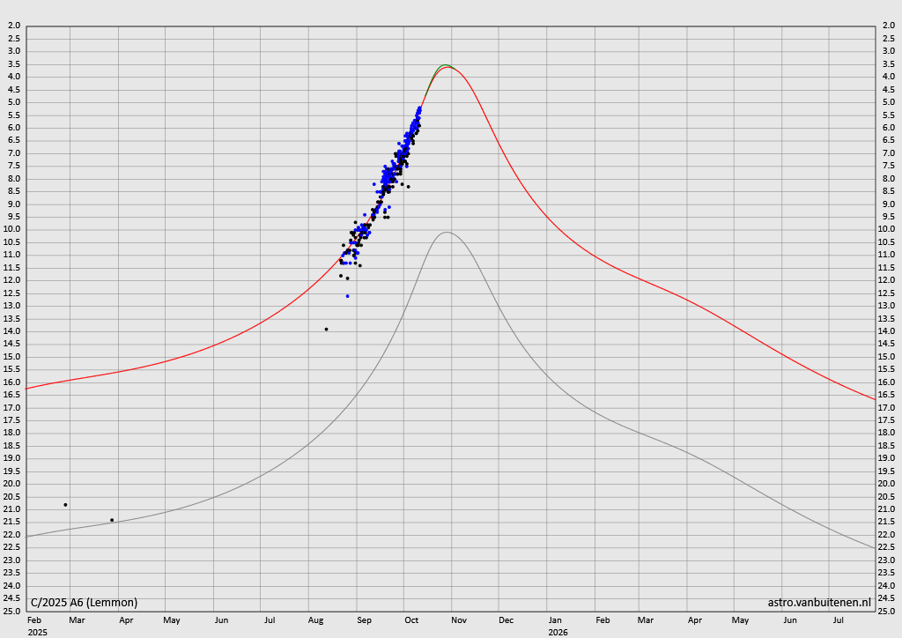This screenshot has height=638, width=902.
Task: Click the Sep label on the time axis
Action: click(364, 620)
